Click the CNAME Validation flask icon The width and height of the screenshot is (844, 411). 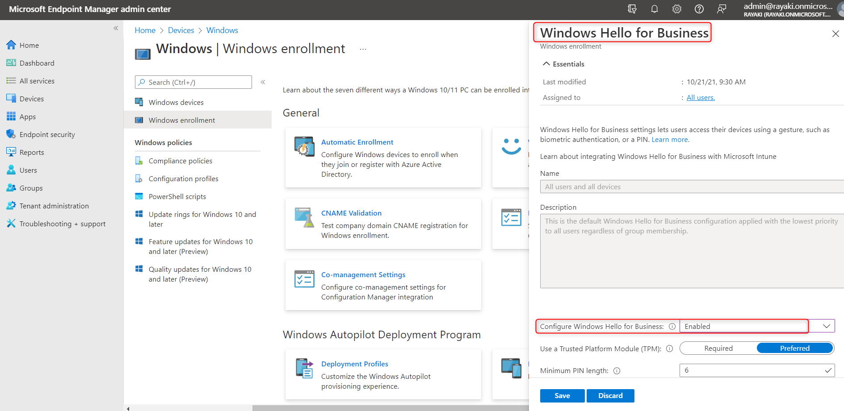coord(304,217)
